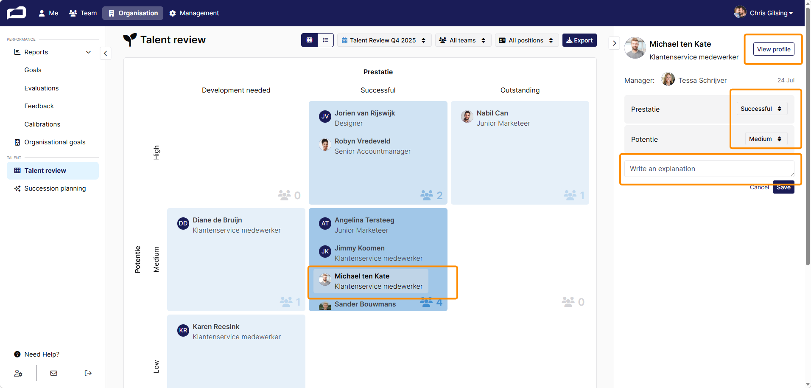Select Michael ten Kate card in grid
Image resolution: width=811 pixels, height=388 pixels.
[x=371, y=281]
